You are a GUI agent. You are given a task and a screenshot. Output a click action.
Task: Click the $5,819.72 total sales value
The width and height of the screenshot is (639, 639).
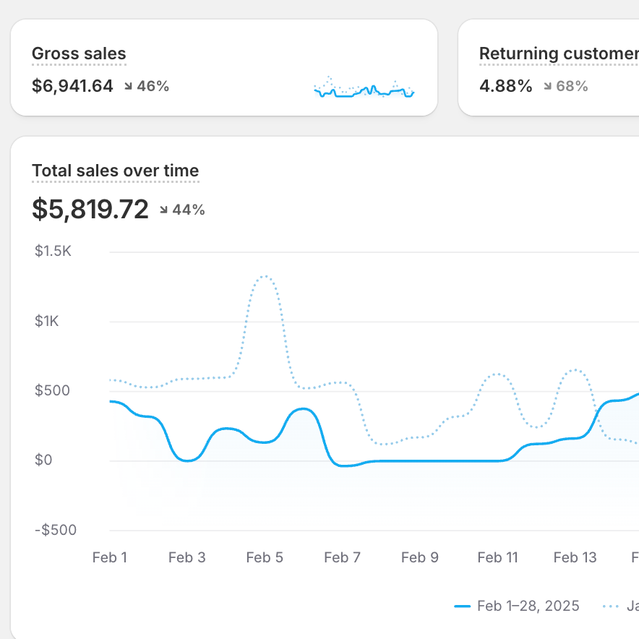coord(90,209)
